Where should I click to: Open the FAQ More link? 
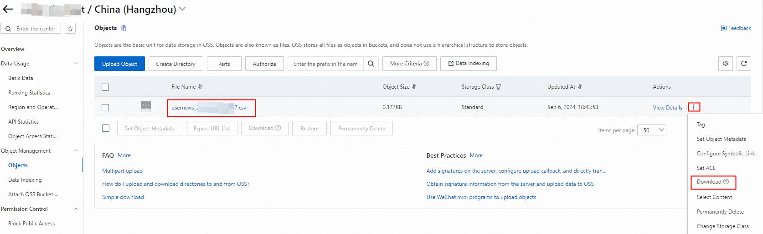click(x=124, y=155)
